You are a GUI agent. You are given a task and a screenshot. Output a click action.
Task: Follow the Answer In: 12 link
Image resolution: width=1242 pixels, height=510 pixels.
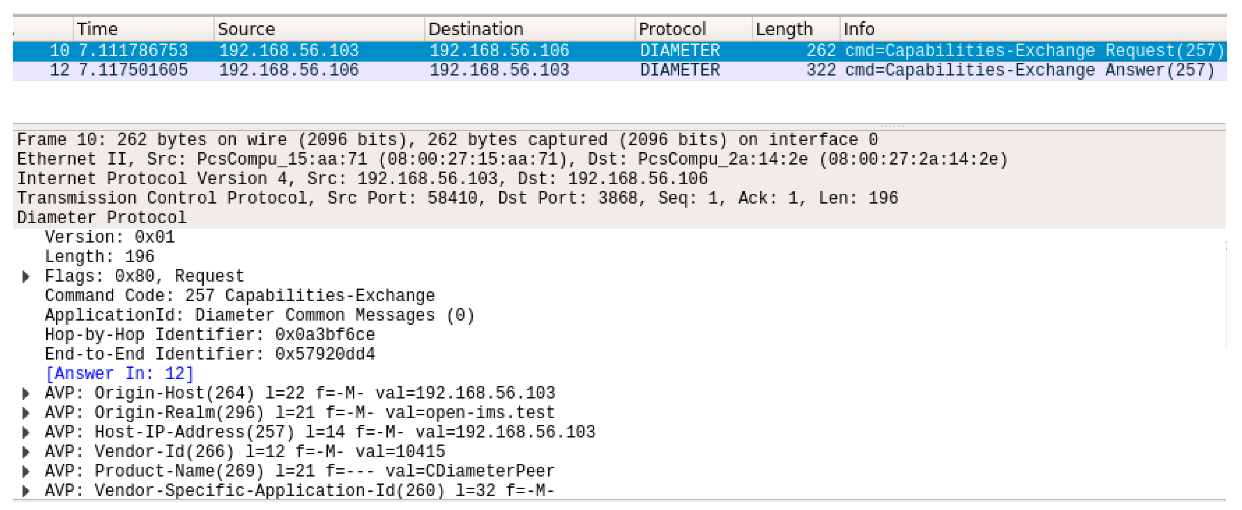tap(119, 374)
